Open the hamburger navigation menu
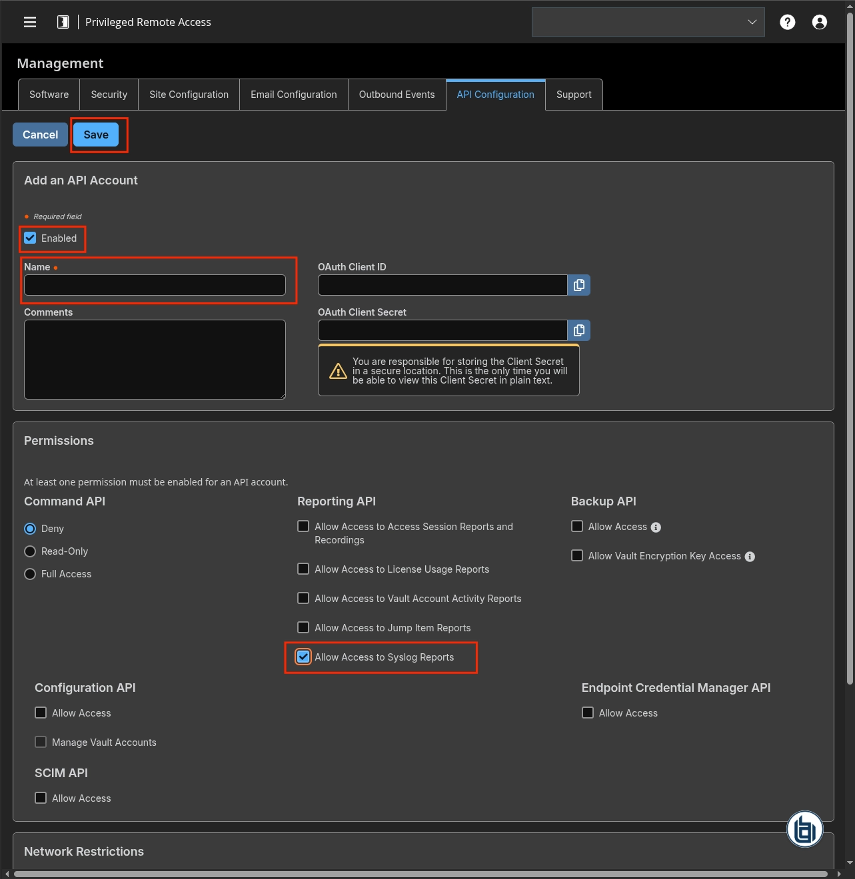The image size is (855, 879). point(30,22)
